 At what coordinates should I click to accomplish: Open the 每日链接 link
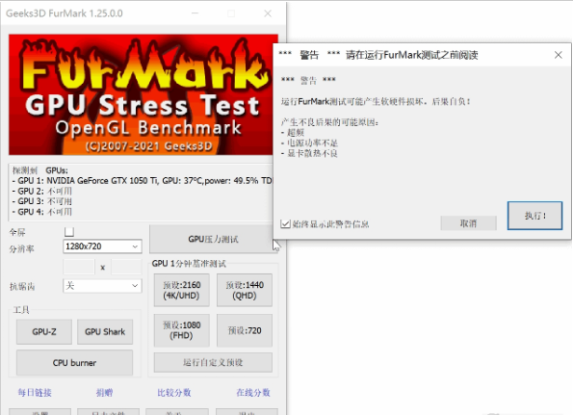coord(35,393)
